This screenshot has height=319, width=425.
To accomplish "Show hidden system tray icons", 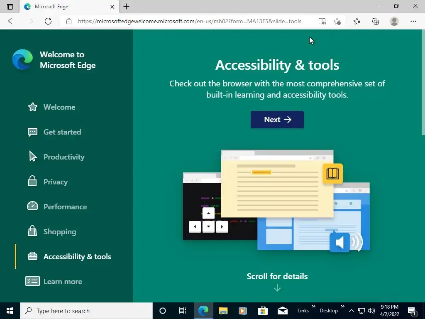I will (351, 311).
